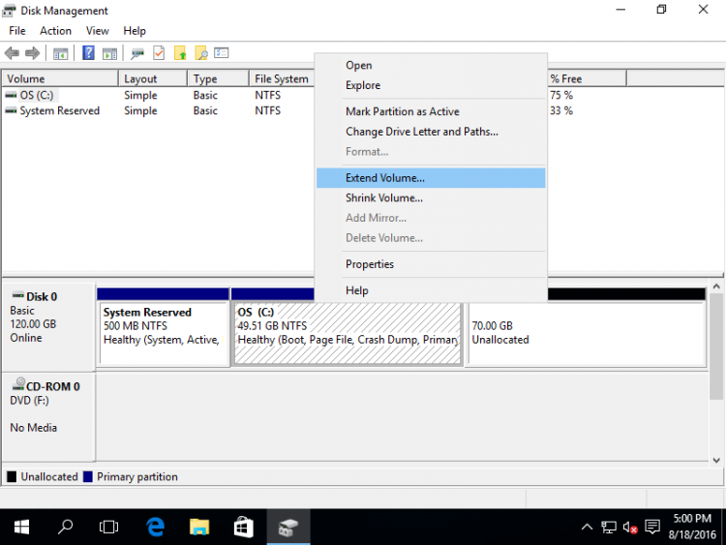Screen dimensions: 726x545
Task: Show hidden system tray icons
Action: (587, 528)
